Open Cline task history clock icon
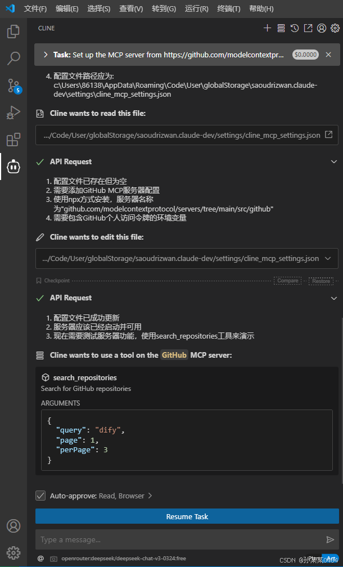 click(295, 28)
